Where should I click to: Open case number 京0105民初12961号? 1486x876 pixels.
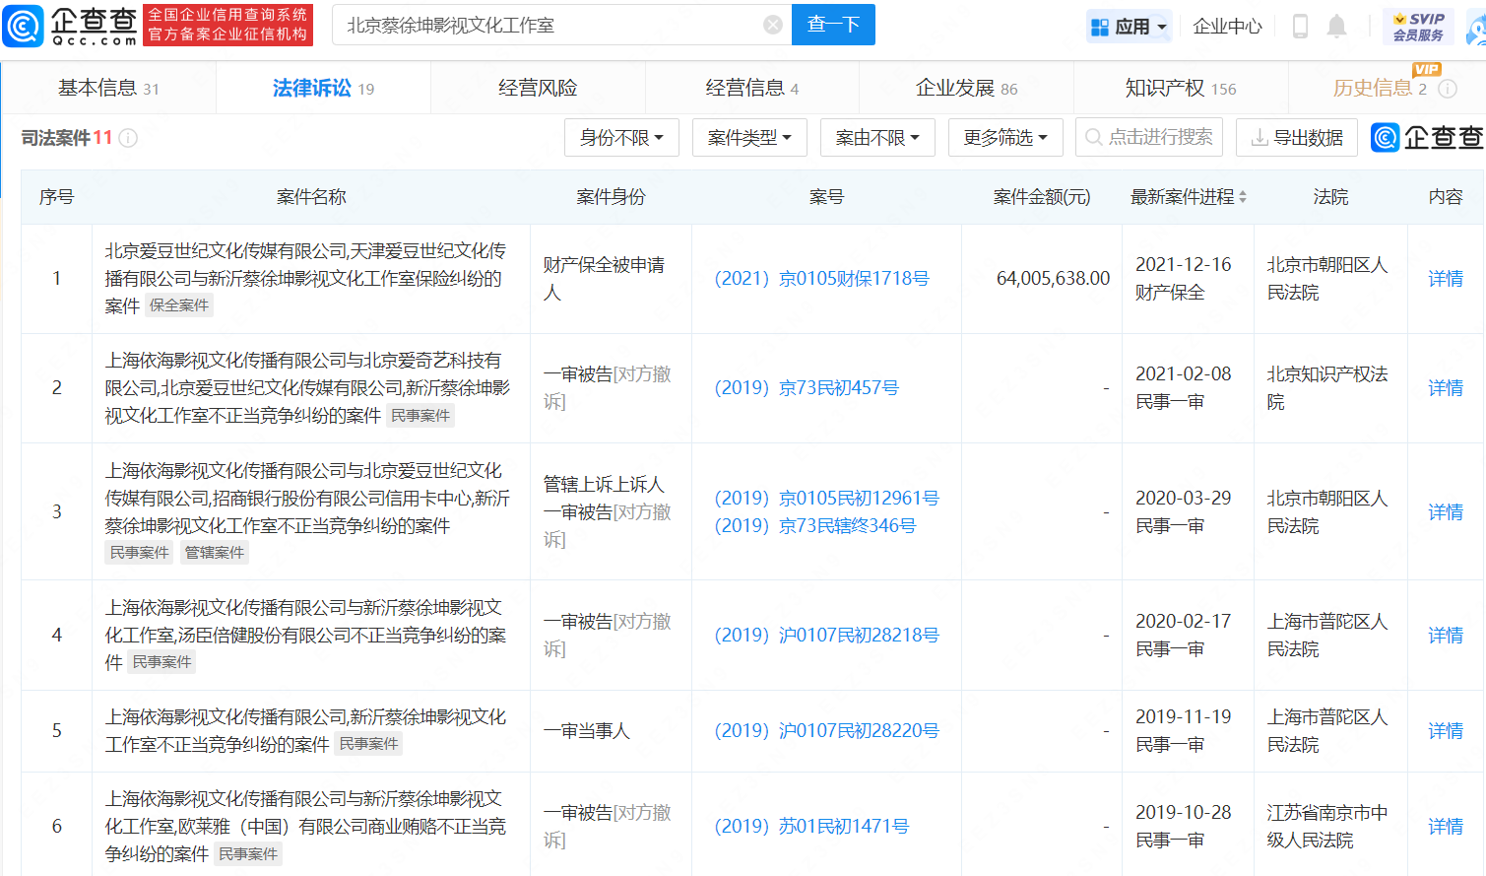pos(826,499)
